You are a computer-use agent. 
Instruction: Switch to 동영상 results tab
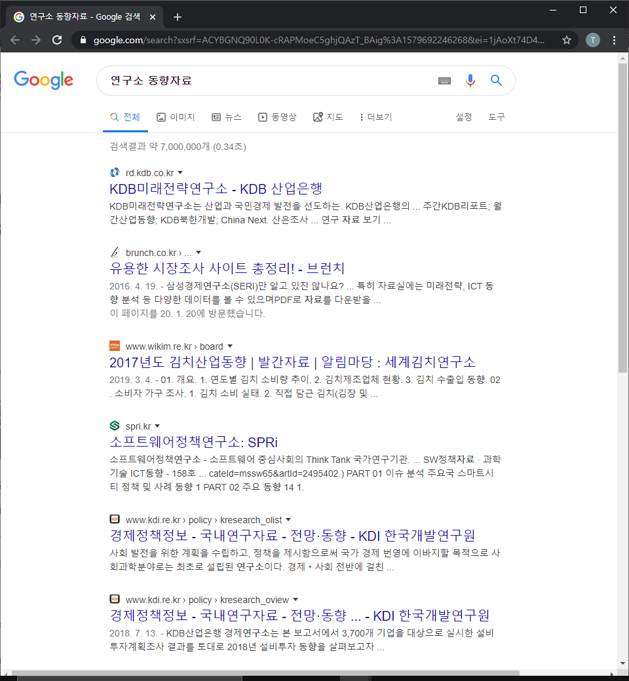point(277,117)
